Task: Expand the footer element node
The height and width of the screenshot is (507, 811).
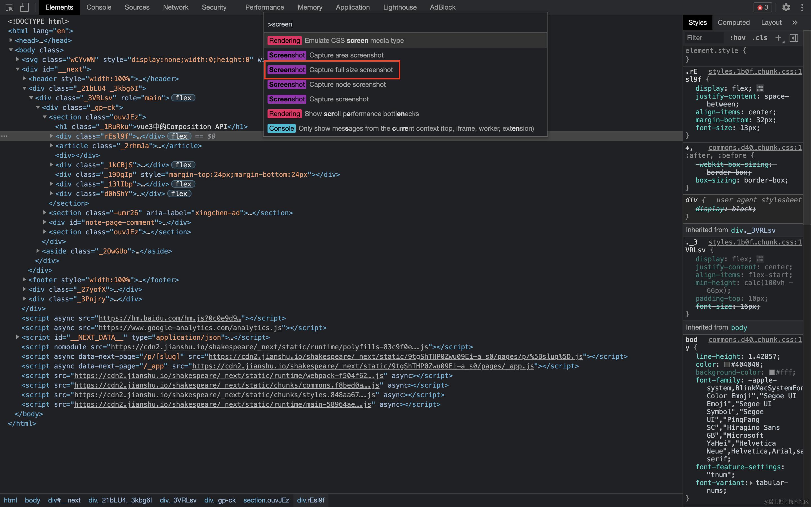Action: coord(24,279)
